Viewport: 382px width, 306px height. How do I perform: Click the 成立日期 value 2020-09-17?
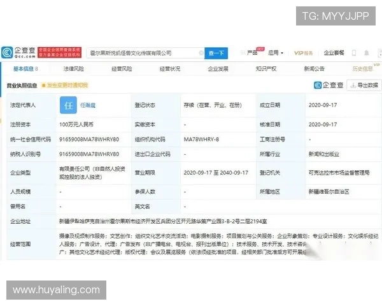[x=323, y=105]
